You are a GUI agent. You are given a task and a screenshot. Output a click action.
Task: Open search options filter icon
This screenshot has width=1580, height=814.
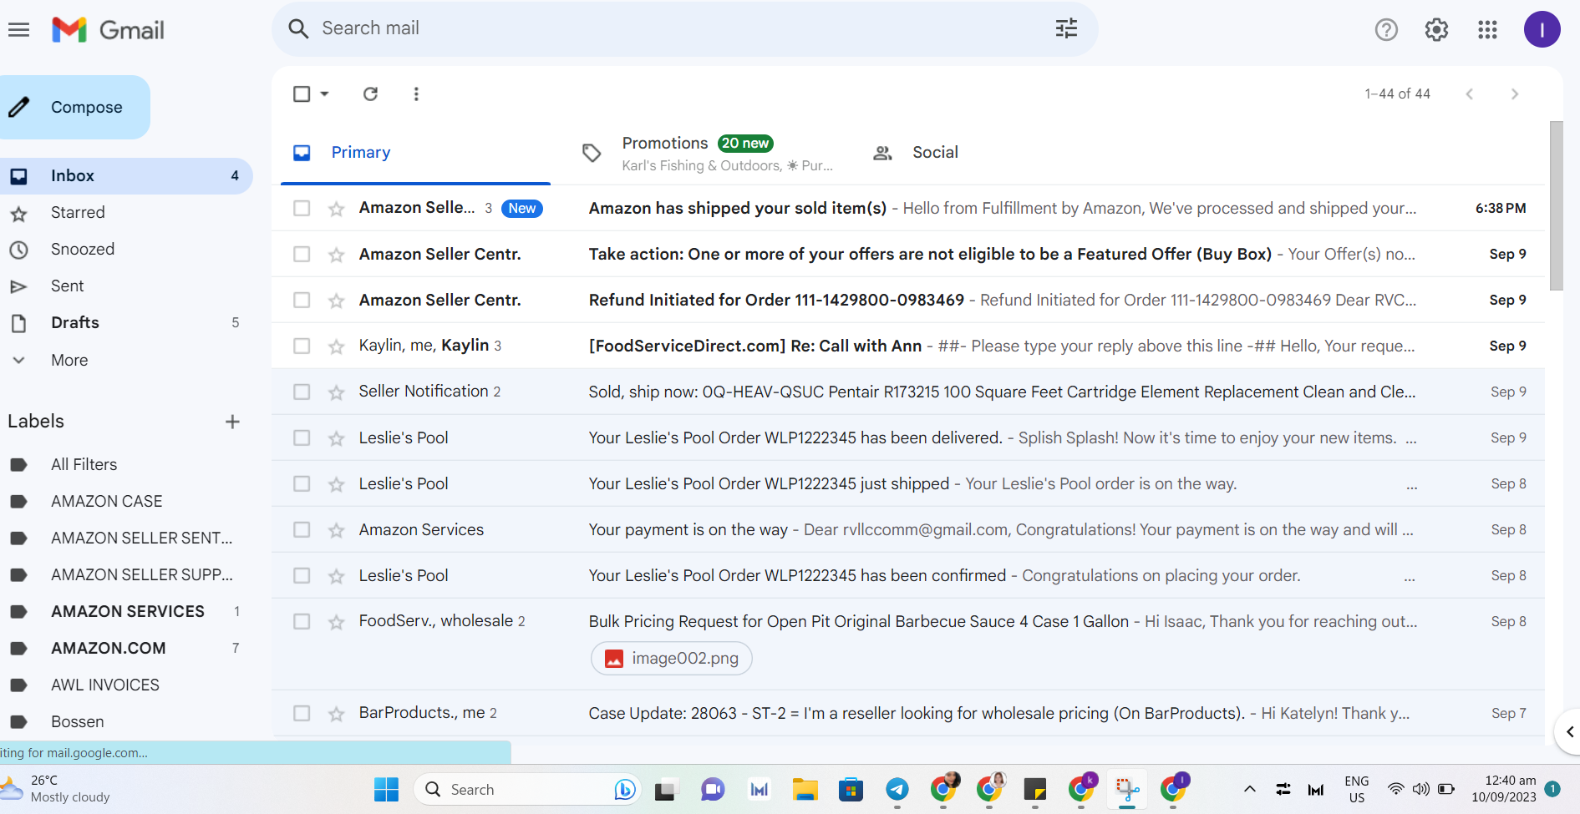tap(1066, 28)
